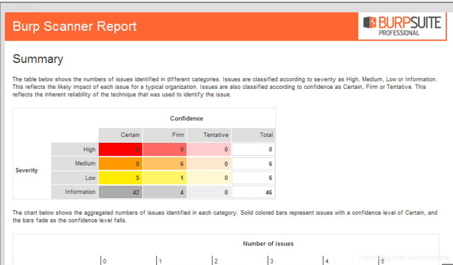Click the Medium Firm cell showing 6

coord(165,163)
